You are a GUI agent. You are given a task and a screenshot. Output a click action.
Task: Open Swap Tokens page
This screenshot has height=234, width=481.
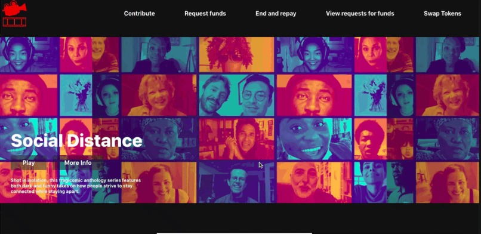(442, 14)
